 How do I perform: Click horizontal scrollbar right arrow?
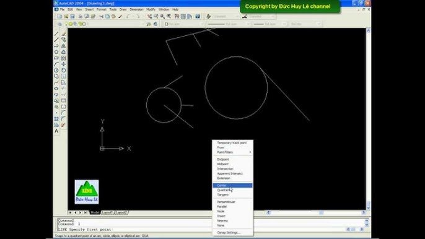coord(364,213)
